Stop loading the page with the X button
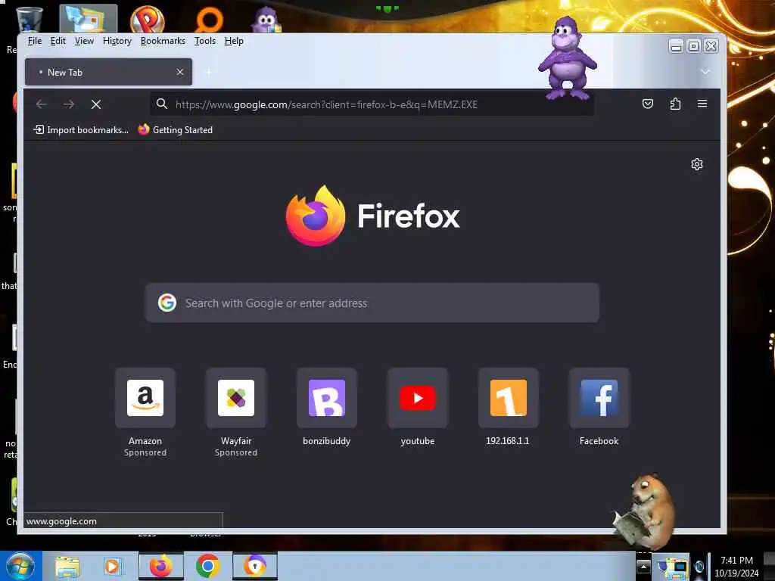Image resolution: width=775 pixels, height=581 pixels. [x=96, y=104]
